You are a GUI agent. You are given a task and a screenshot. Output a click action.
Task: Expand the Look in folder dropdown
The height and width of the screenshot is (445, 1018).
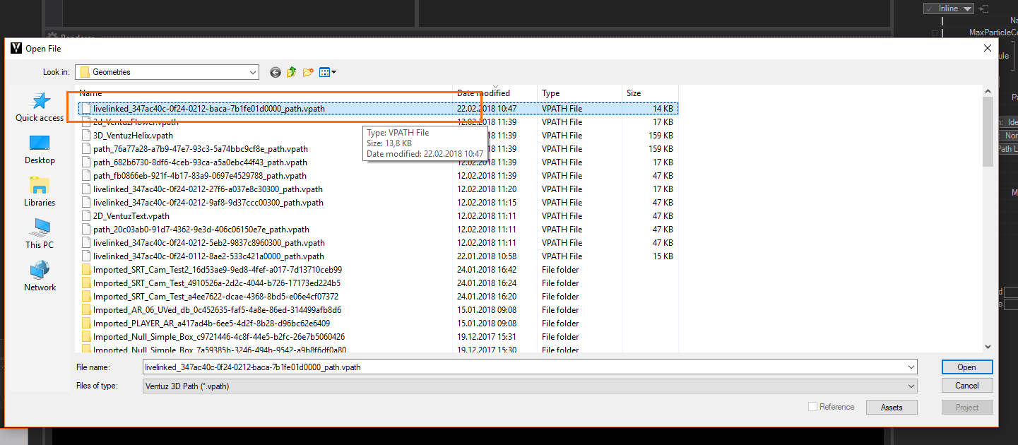[253, 72]
